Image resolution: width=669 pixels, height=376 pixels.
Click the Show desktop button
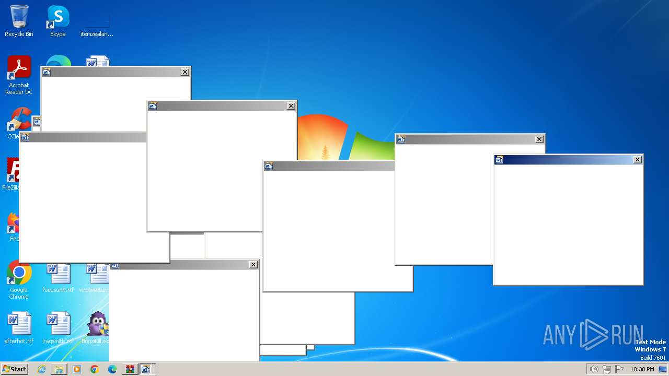tap(663, 369)
